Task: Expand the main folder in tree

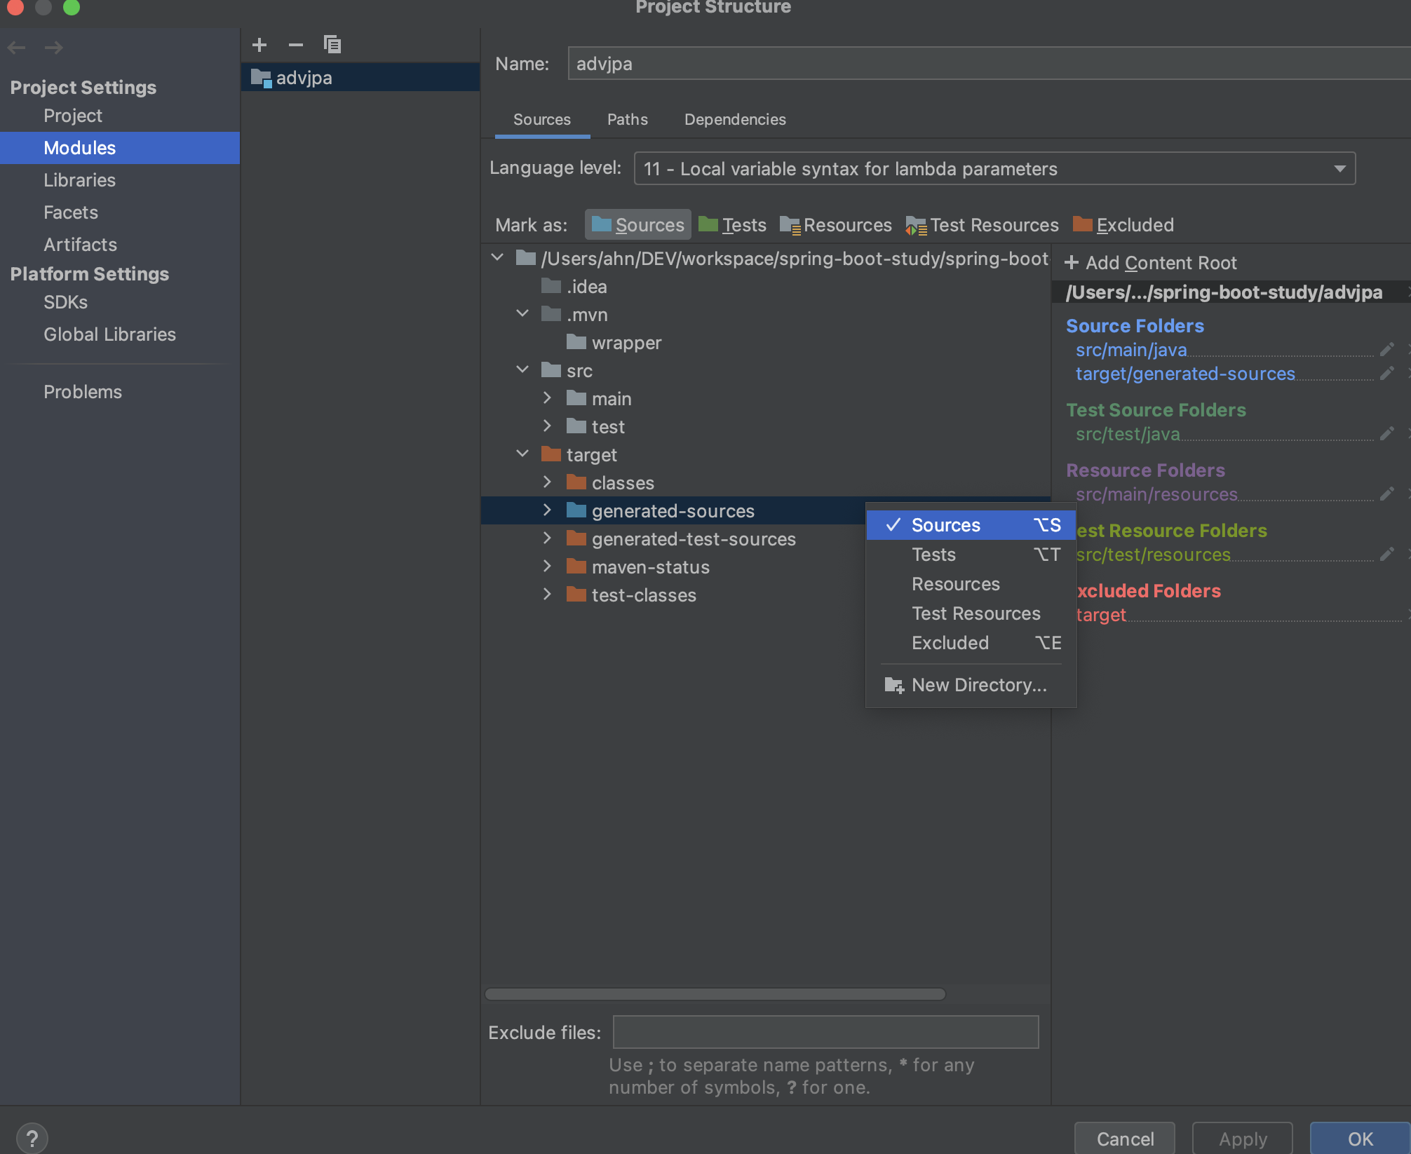Action: click(x=548, y=398)
